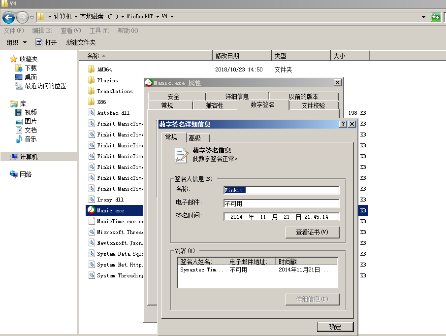Open the 音乐 library
Screen dimensions: 446x336
pos(31,139)
